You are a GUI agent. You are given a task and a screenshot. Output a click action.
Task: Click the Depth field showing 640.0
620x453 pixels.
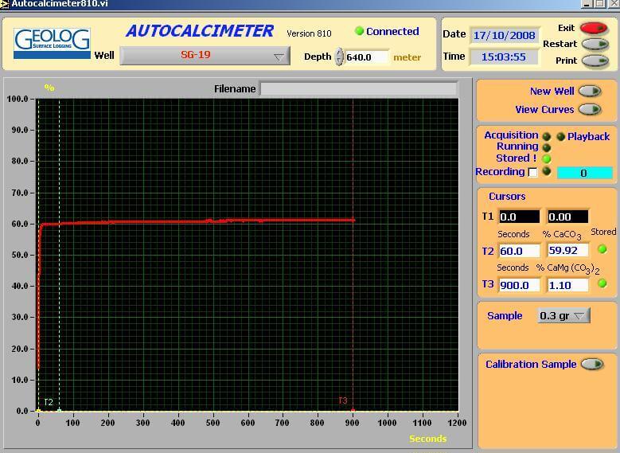[366, 57]
